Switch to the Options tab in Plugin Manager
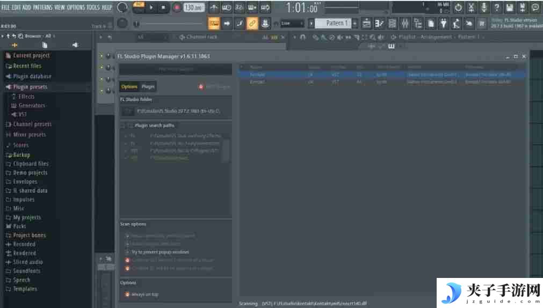543x308 pixels. 129,86
